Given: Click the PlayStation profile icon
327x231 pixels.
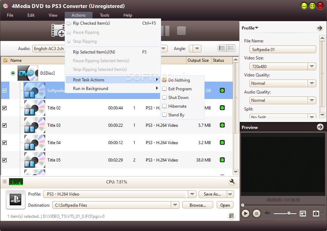Looking at the screenshot, I should tap(16, 199).
